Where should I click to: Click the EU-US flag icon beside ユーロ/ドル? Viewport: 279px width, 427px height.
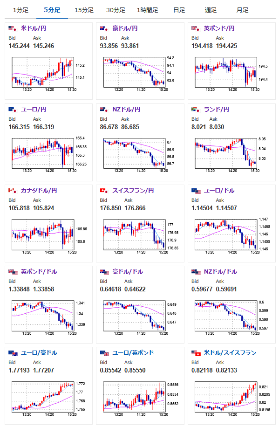[196, 191]
